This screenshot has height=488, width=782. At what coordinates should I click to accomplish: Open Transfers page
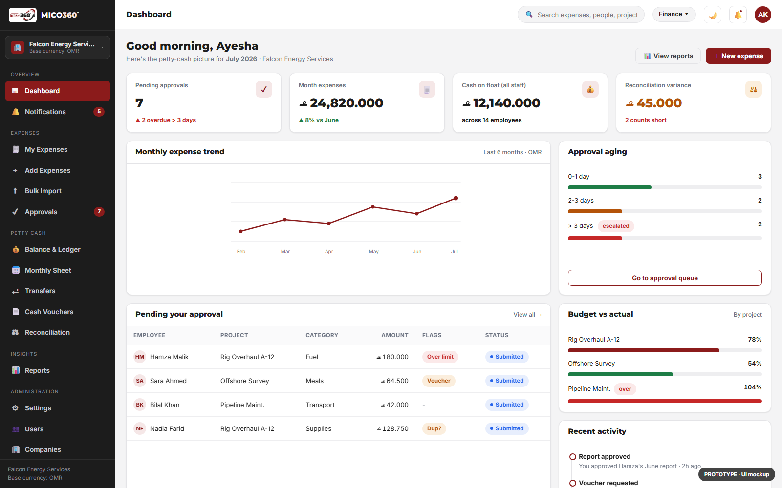pyautogui.click(x=58, y=291)
